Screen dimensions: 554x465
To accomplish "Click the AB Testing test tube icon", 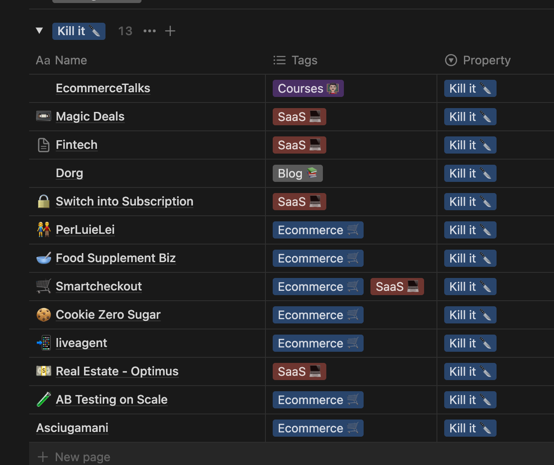I will pos(44,399).
